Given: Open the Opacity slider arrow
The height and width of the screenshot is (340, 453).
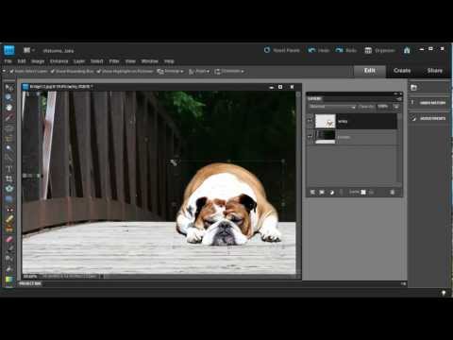Looking at the screenshot, I should pyautogui.click(x=396, y=107).
